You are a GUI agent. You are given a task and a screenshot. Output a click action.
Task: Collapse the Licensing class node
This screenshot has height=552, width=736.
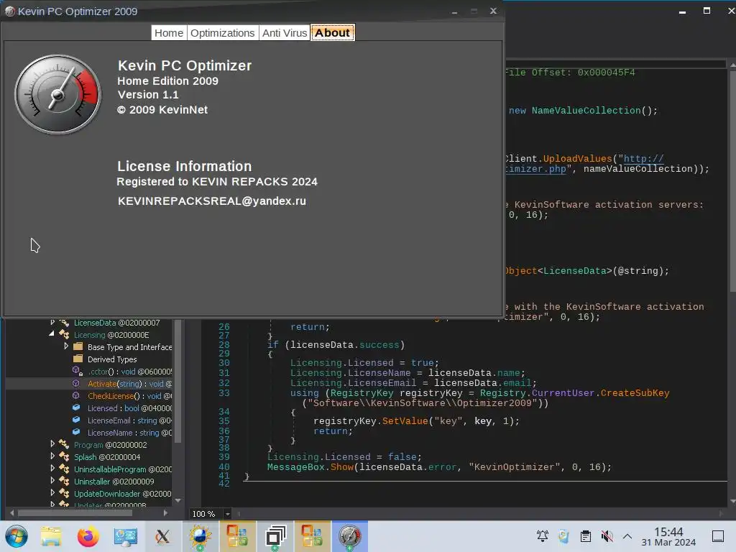pyautogui.click(x=52, y=334)
